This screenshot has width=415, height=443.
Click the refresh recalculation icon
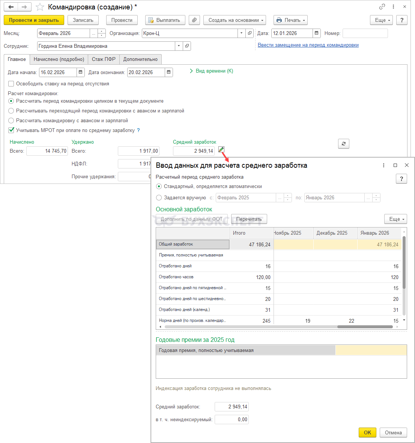tap(343, 144)
